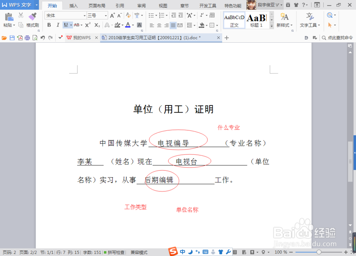
Task: Increase font size with A+ icon
Action: click(112, 15)
